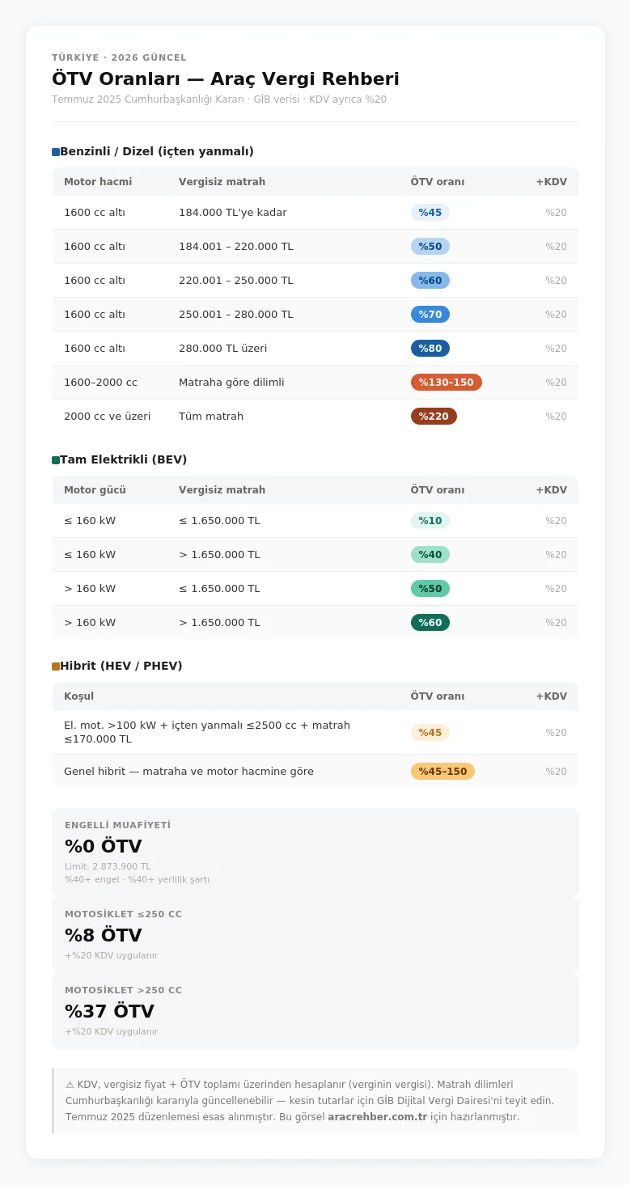Image resolution: width=631 pixels, height=1185 pixels.
Task: Click the warning icon in the footer note
Action: coord(70,1085)
